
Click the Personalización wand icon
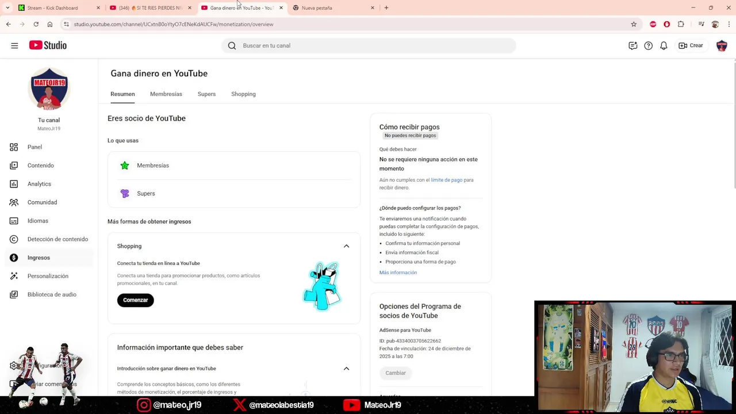pyautogui.click(x=14, y=276)
